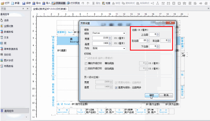
Task: Click the 检查 check toolbar button
Action: [106, 3]
